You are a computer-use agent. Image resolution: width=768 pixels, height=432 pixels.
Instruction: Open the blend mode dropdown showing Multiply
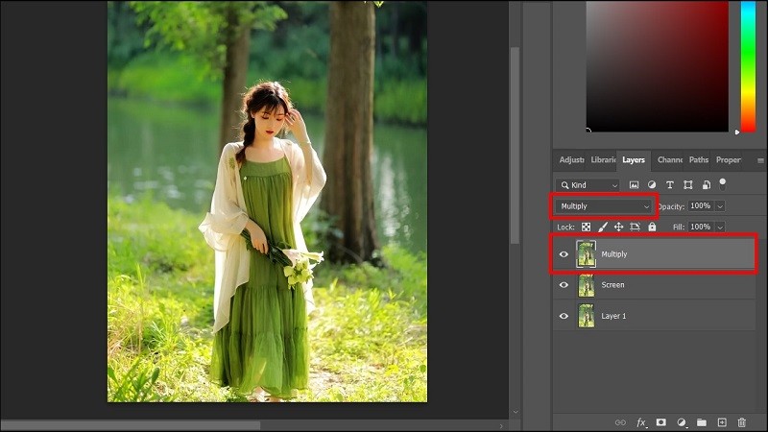605,206
